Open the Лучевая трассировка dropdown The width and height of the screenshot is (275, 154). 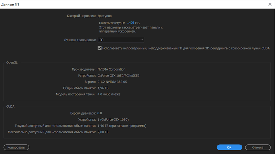(x=121, y=40)
